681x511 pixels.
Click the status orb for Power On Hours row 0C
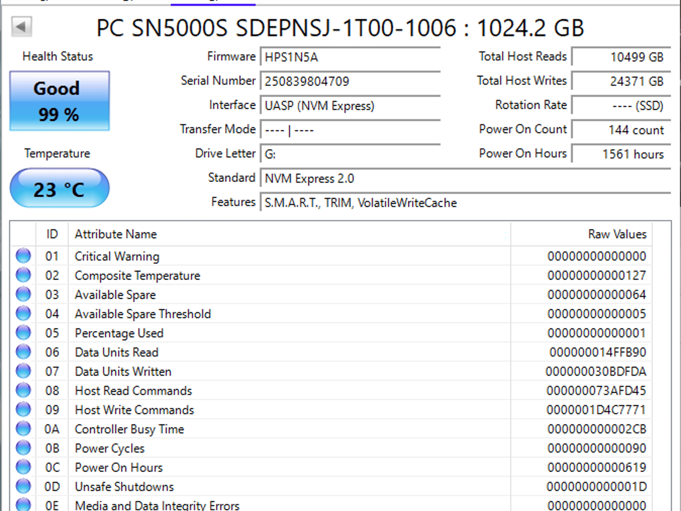[x=23, y=467]
